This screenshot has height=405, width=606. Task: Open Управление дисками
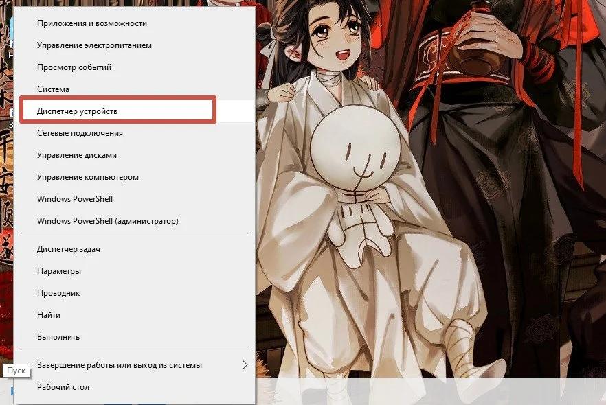(x=134, y=155)
